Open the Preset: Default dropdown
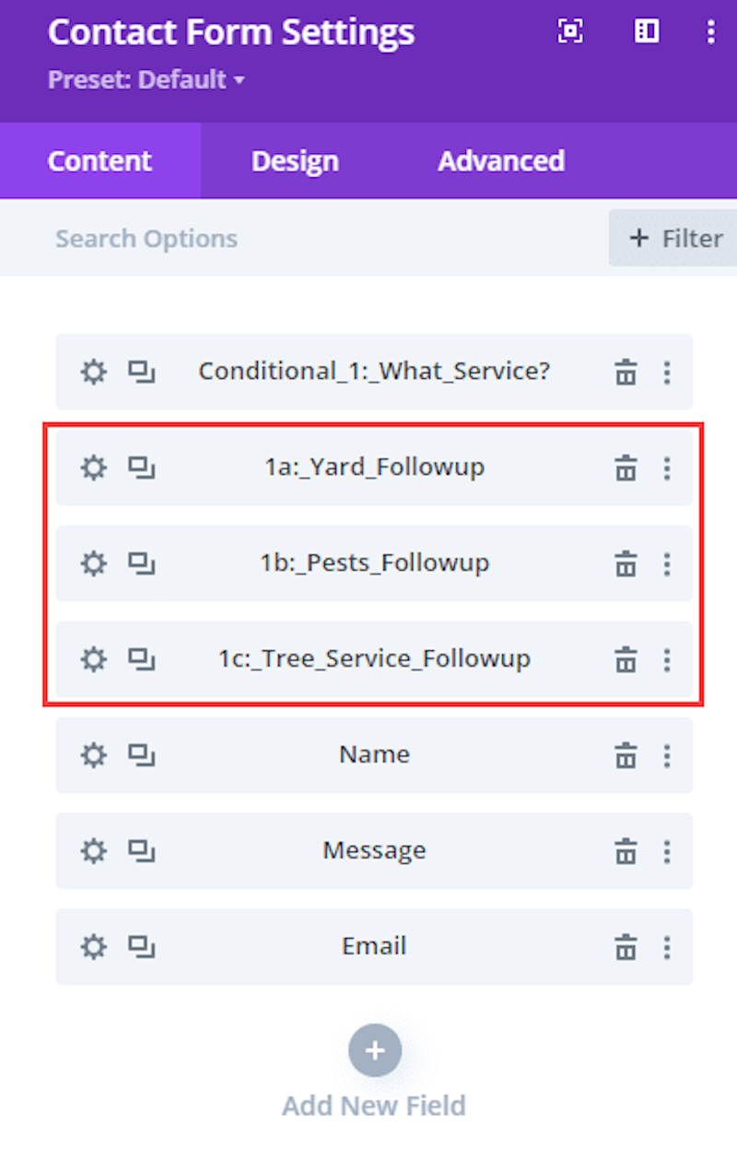The width and height of the screenshot is (737, 1150). pyautogui.click(x=146, y=80)
